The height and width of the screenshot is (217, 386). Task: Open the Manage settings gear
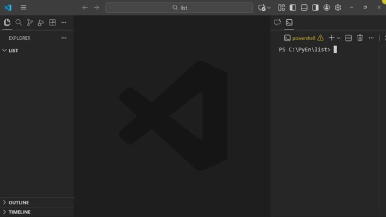click(x=338, y=8)
